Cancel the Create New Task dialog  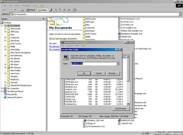point(99,73)
